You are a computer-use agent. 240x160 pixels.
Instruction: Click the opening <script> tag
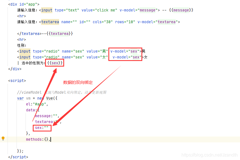17,81
